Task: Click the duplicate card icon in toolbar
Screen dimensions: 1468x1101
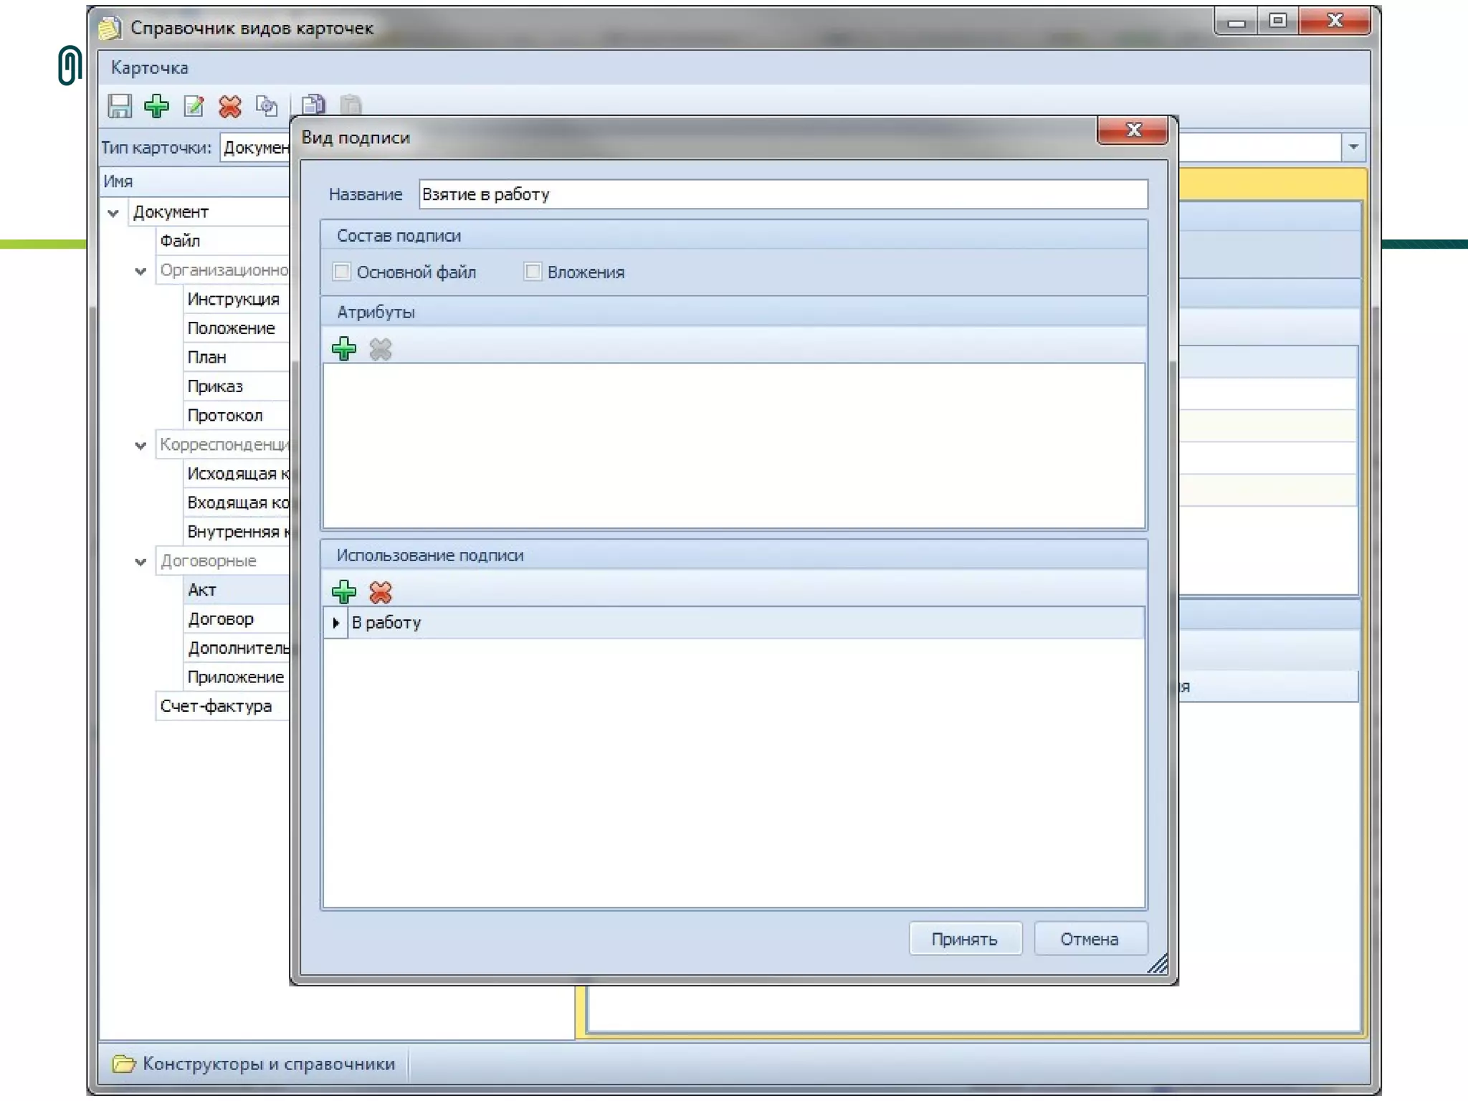Action: click(x=267, y=106)
